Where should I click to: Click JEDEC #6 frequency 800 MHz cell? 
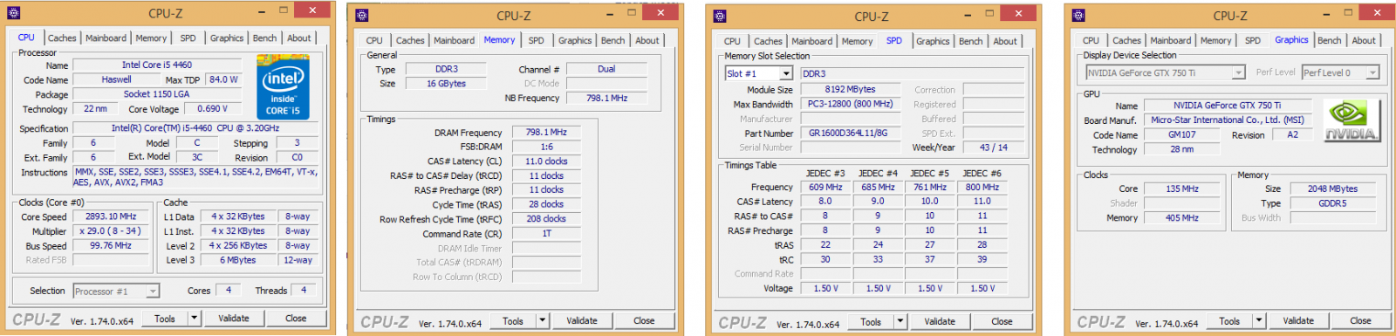[x=982, y=187]
